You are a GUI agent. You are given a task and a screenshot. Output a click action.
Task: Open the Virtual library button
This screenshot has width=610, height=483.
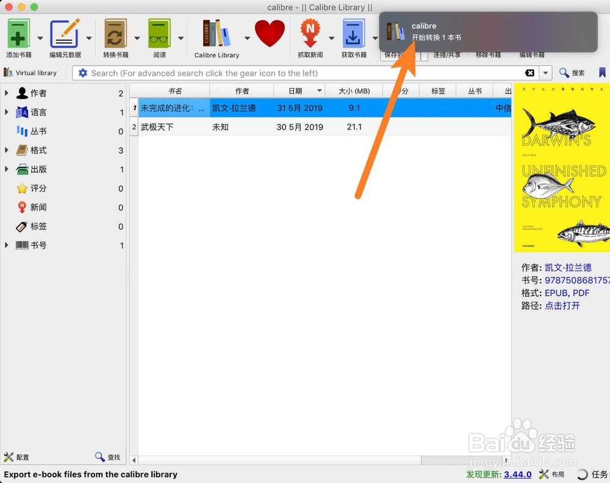pos(30,73)
